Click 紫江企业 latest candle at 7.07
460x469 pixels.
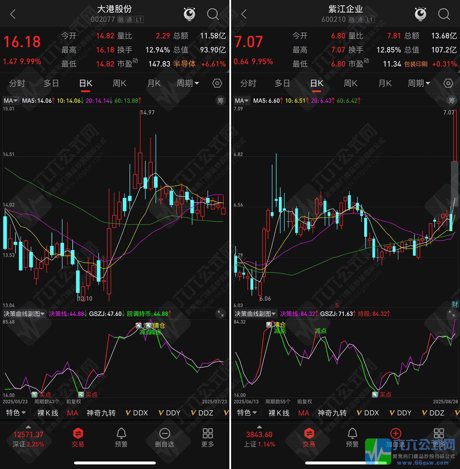tap(455, 136)
